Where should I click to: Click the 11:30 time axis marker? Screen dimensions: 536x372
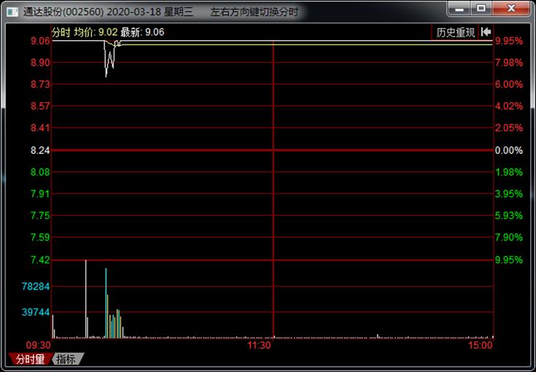point(259,346)
